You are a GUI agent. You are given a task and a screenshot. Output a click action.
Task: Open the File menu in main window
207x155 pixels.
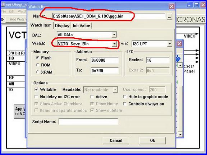click(x=4, y=11)
